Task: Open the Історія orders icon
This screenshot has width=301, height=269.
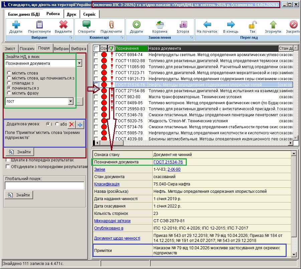Action: 183,25
